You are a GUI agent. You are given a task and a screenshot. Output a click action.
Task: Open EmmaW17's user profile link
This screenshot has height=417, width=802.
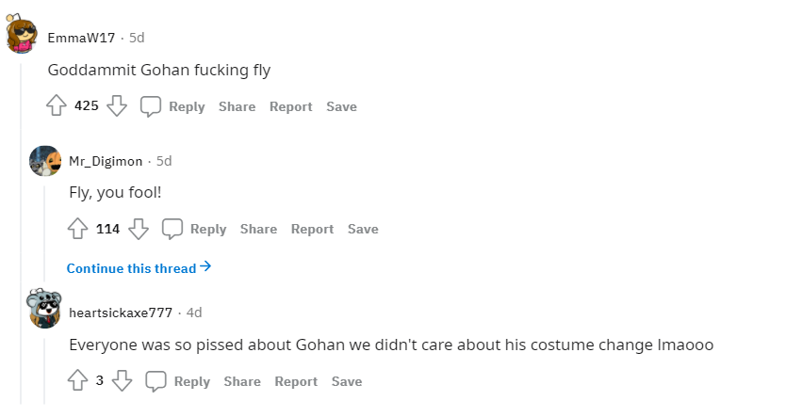81,38
